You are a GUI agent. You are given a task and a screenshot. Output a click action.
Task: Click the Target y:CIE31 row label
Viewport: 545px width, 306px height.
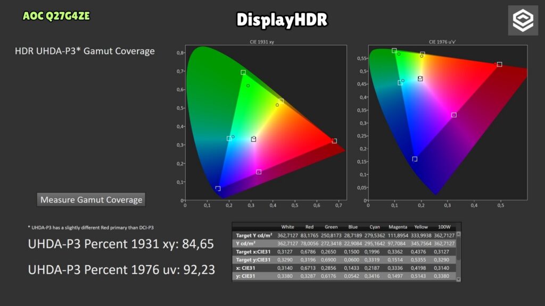click(x=253, y=260)
